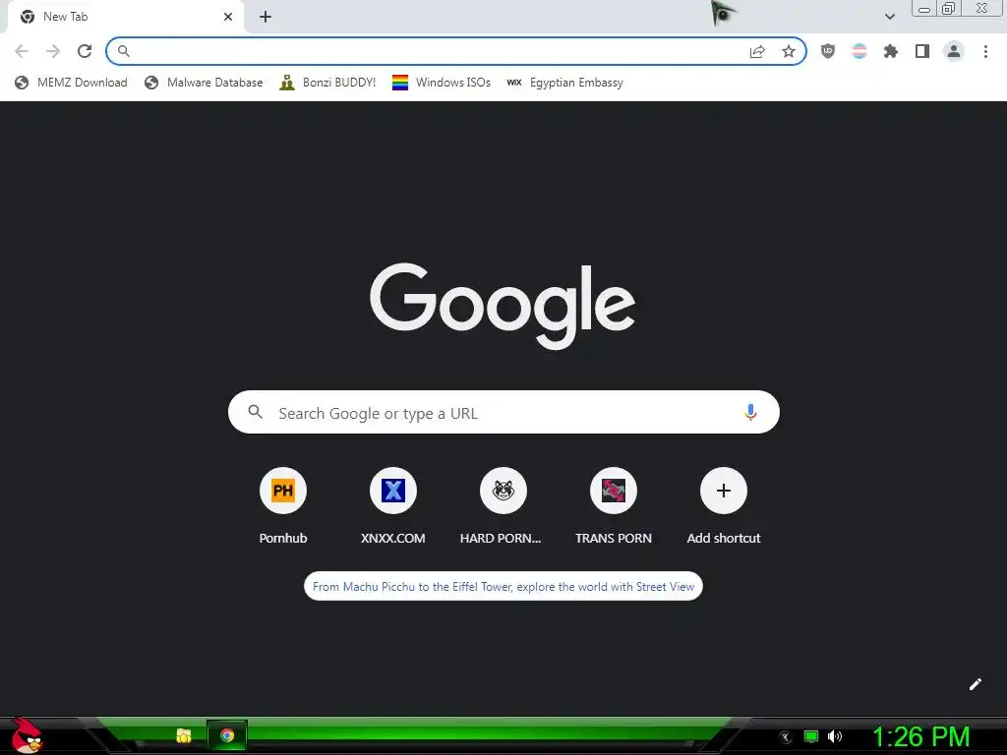Click the Google logo
1007x755 pixels.
point(503,306)
